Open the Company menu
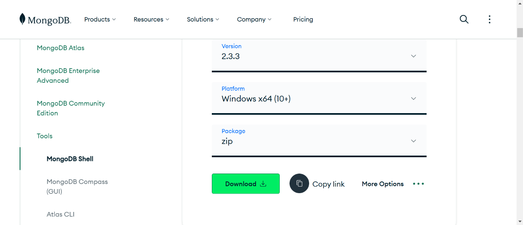 pos(254,19)
